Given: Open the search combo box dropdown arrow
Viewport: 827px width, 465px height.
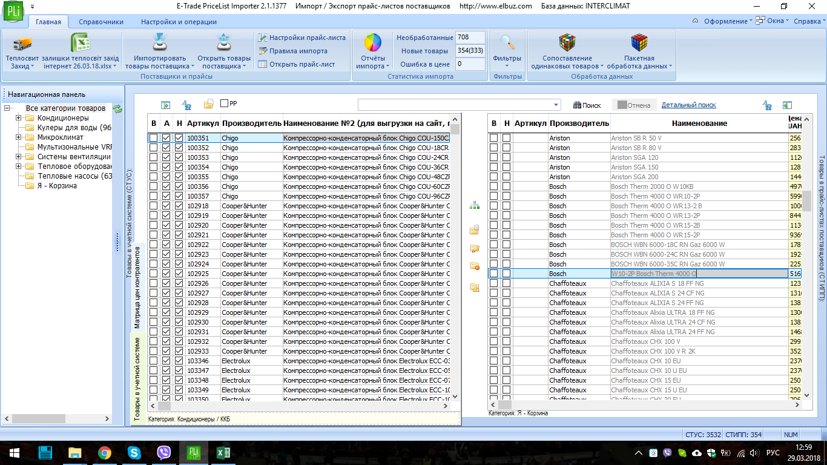Looking at the screenshot, I should 556,105.
